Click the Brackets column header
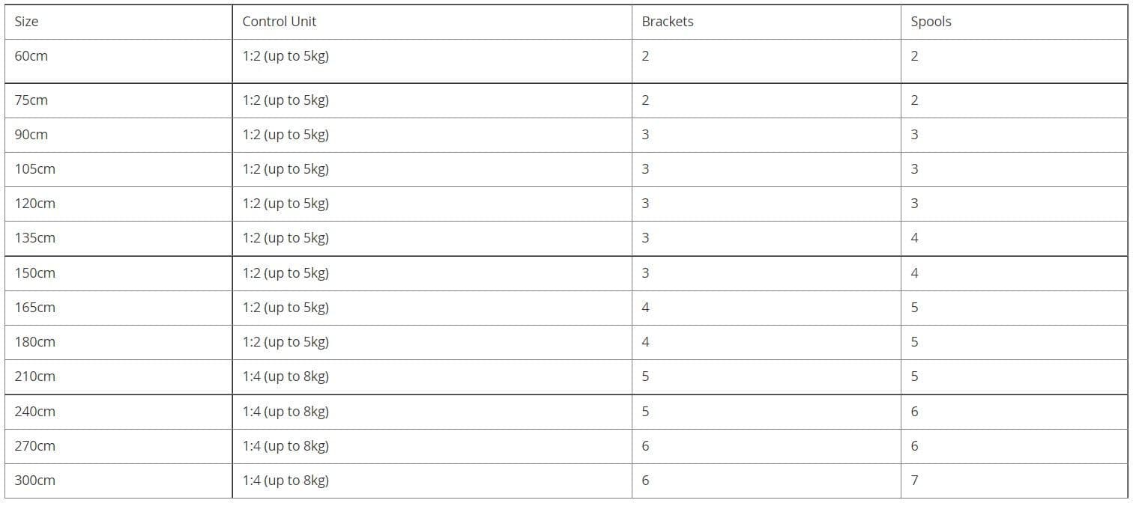 point(667,22)
